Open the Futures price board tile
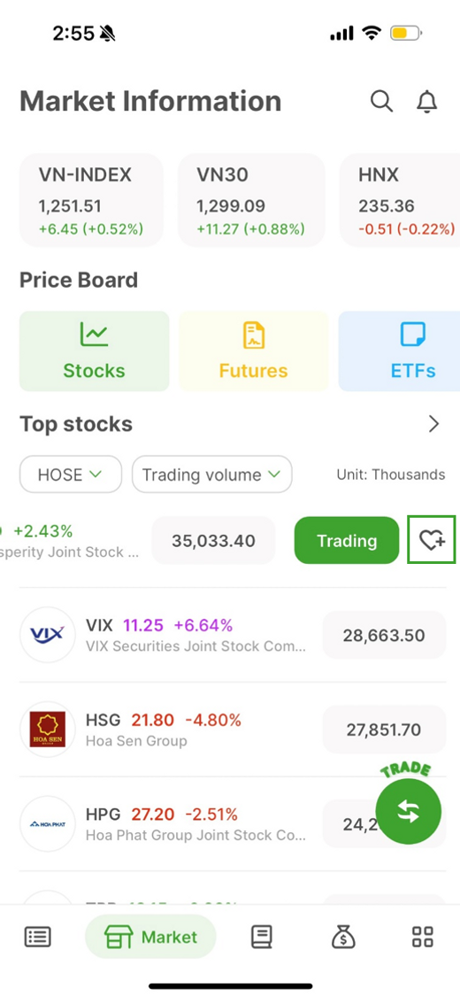This screenshot has height=996, width=460. pos(254,351)
